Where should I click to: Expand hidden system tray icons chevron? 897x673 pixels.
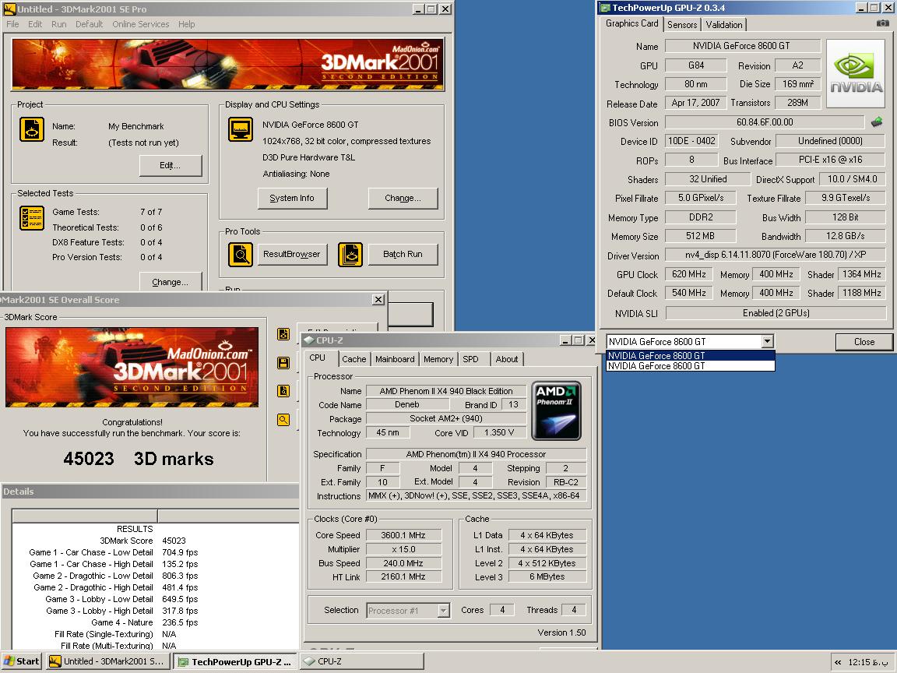coord(838,662)
